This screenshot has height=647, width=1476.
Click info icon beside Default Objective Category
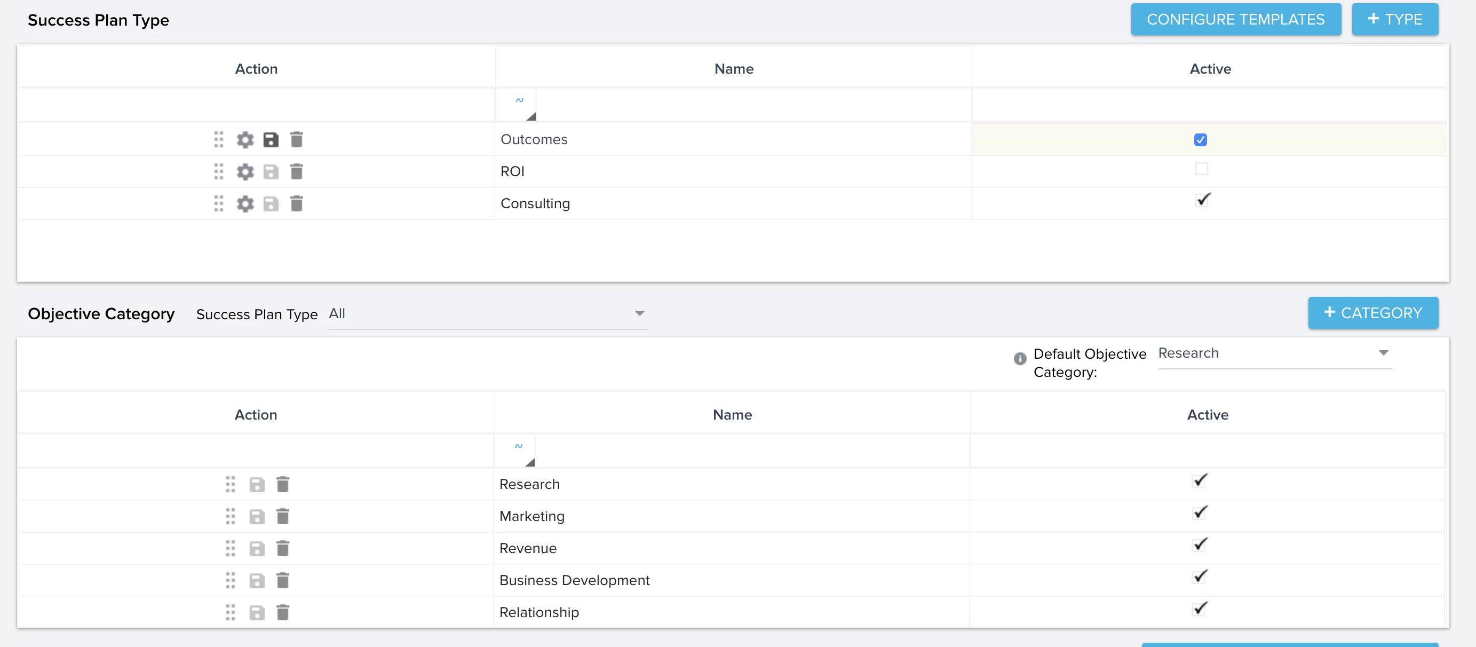point(1020,358)
